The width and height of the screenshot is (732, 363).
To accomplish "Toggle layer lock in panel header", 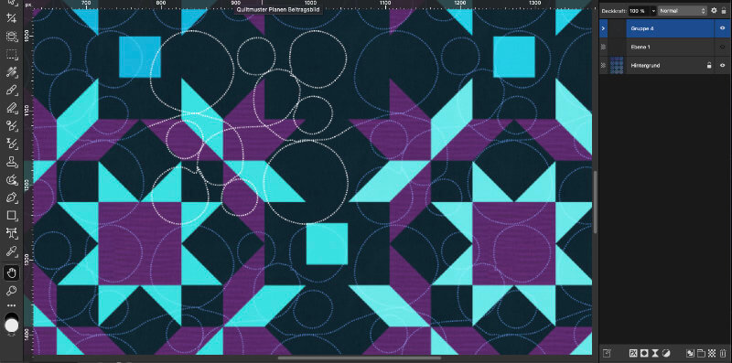I will click(x=724, y=10).
